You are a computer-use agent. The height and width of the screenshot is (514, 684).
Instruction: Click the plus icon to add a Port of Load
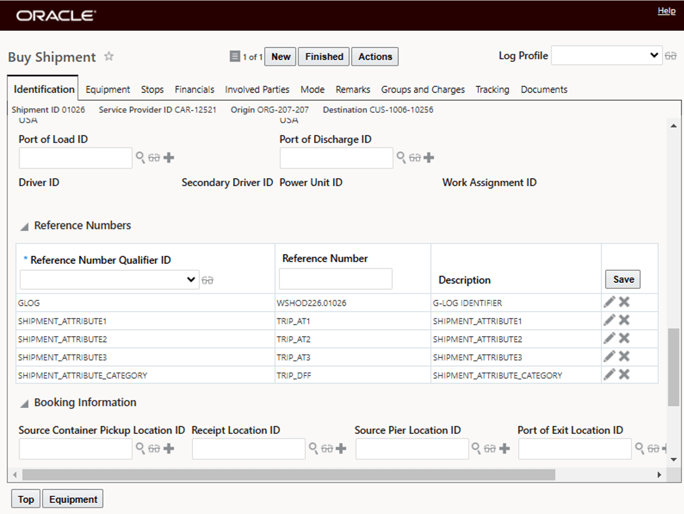(169, 158)
